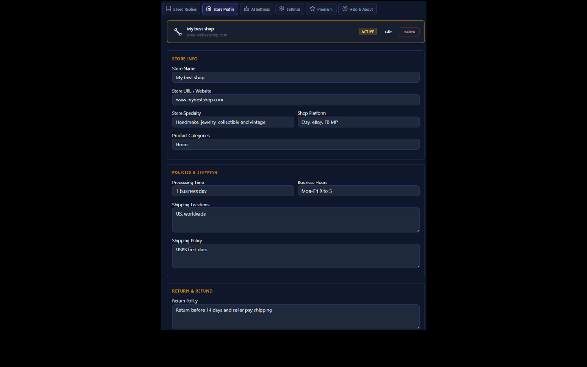The image size is (587, 367).
Task: Delete the My best shop profile
Action: (x=409, y=32)
